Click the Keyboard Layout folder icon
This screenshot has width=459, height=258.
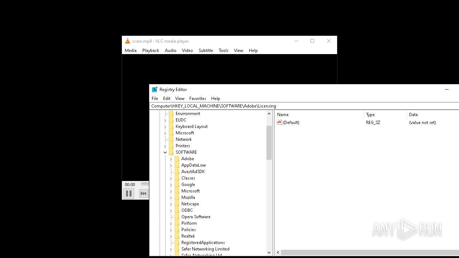pos(171,126)
